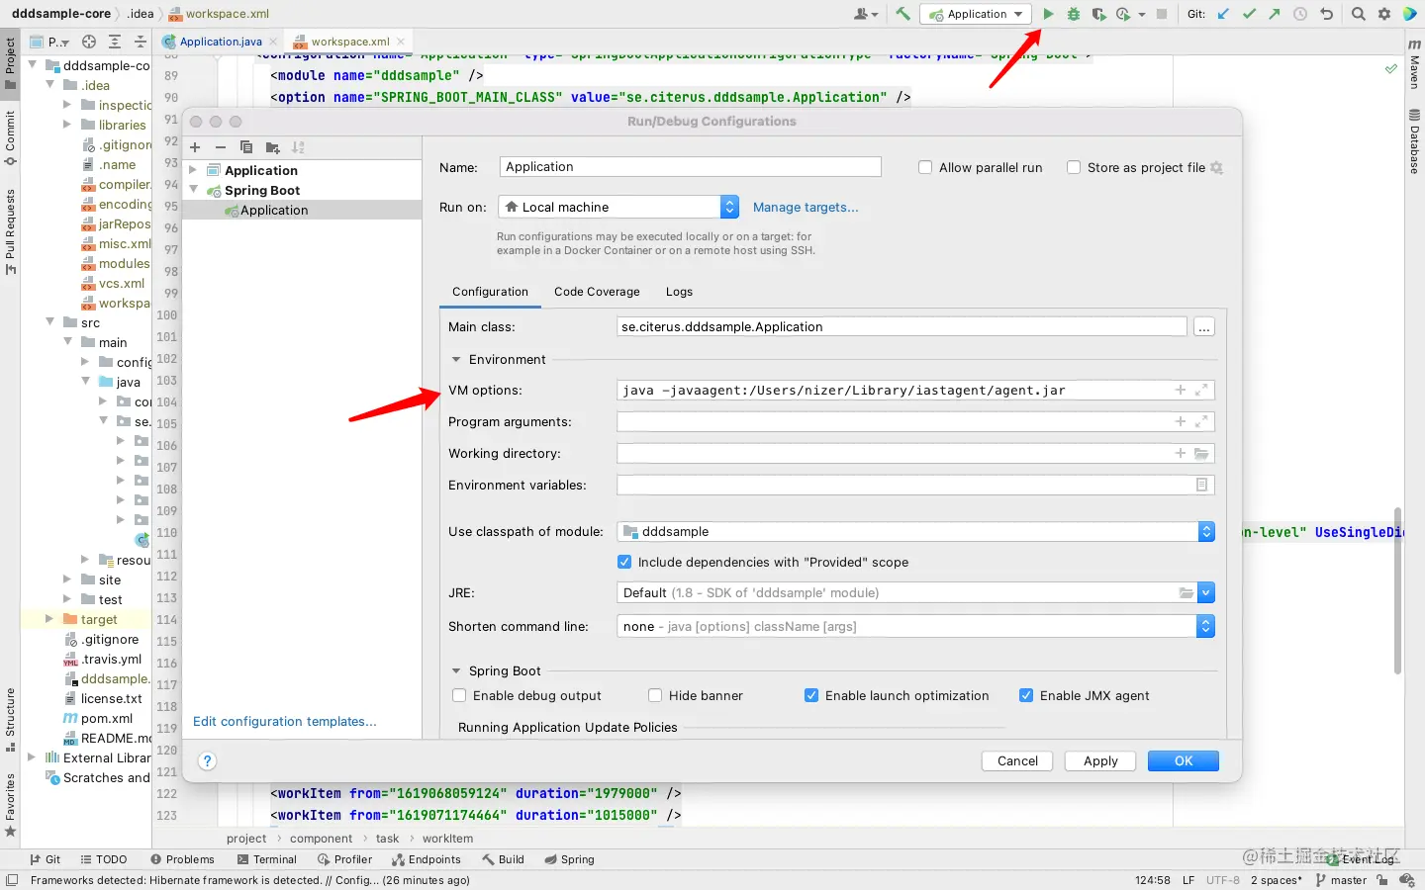This screenshot has height=890, width=1425.
Task: Sort configurations alphabetically icon
Action: [x=298, y=147]
